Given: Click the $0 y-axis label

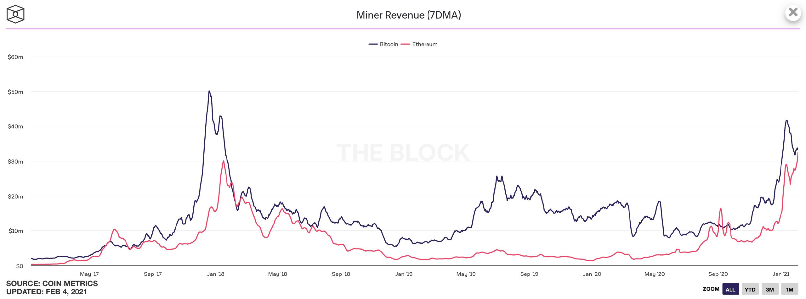Looking at the screenshot, I should (20, 266).
